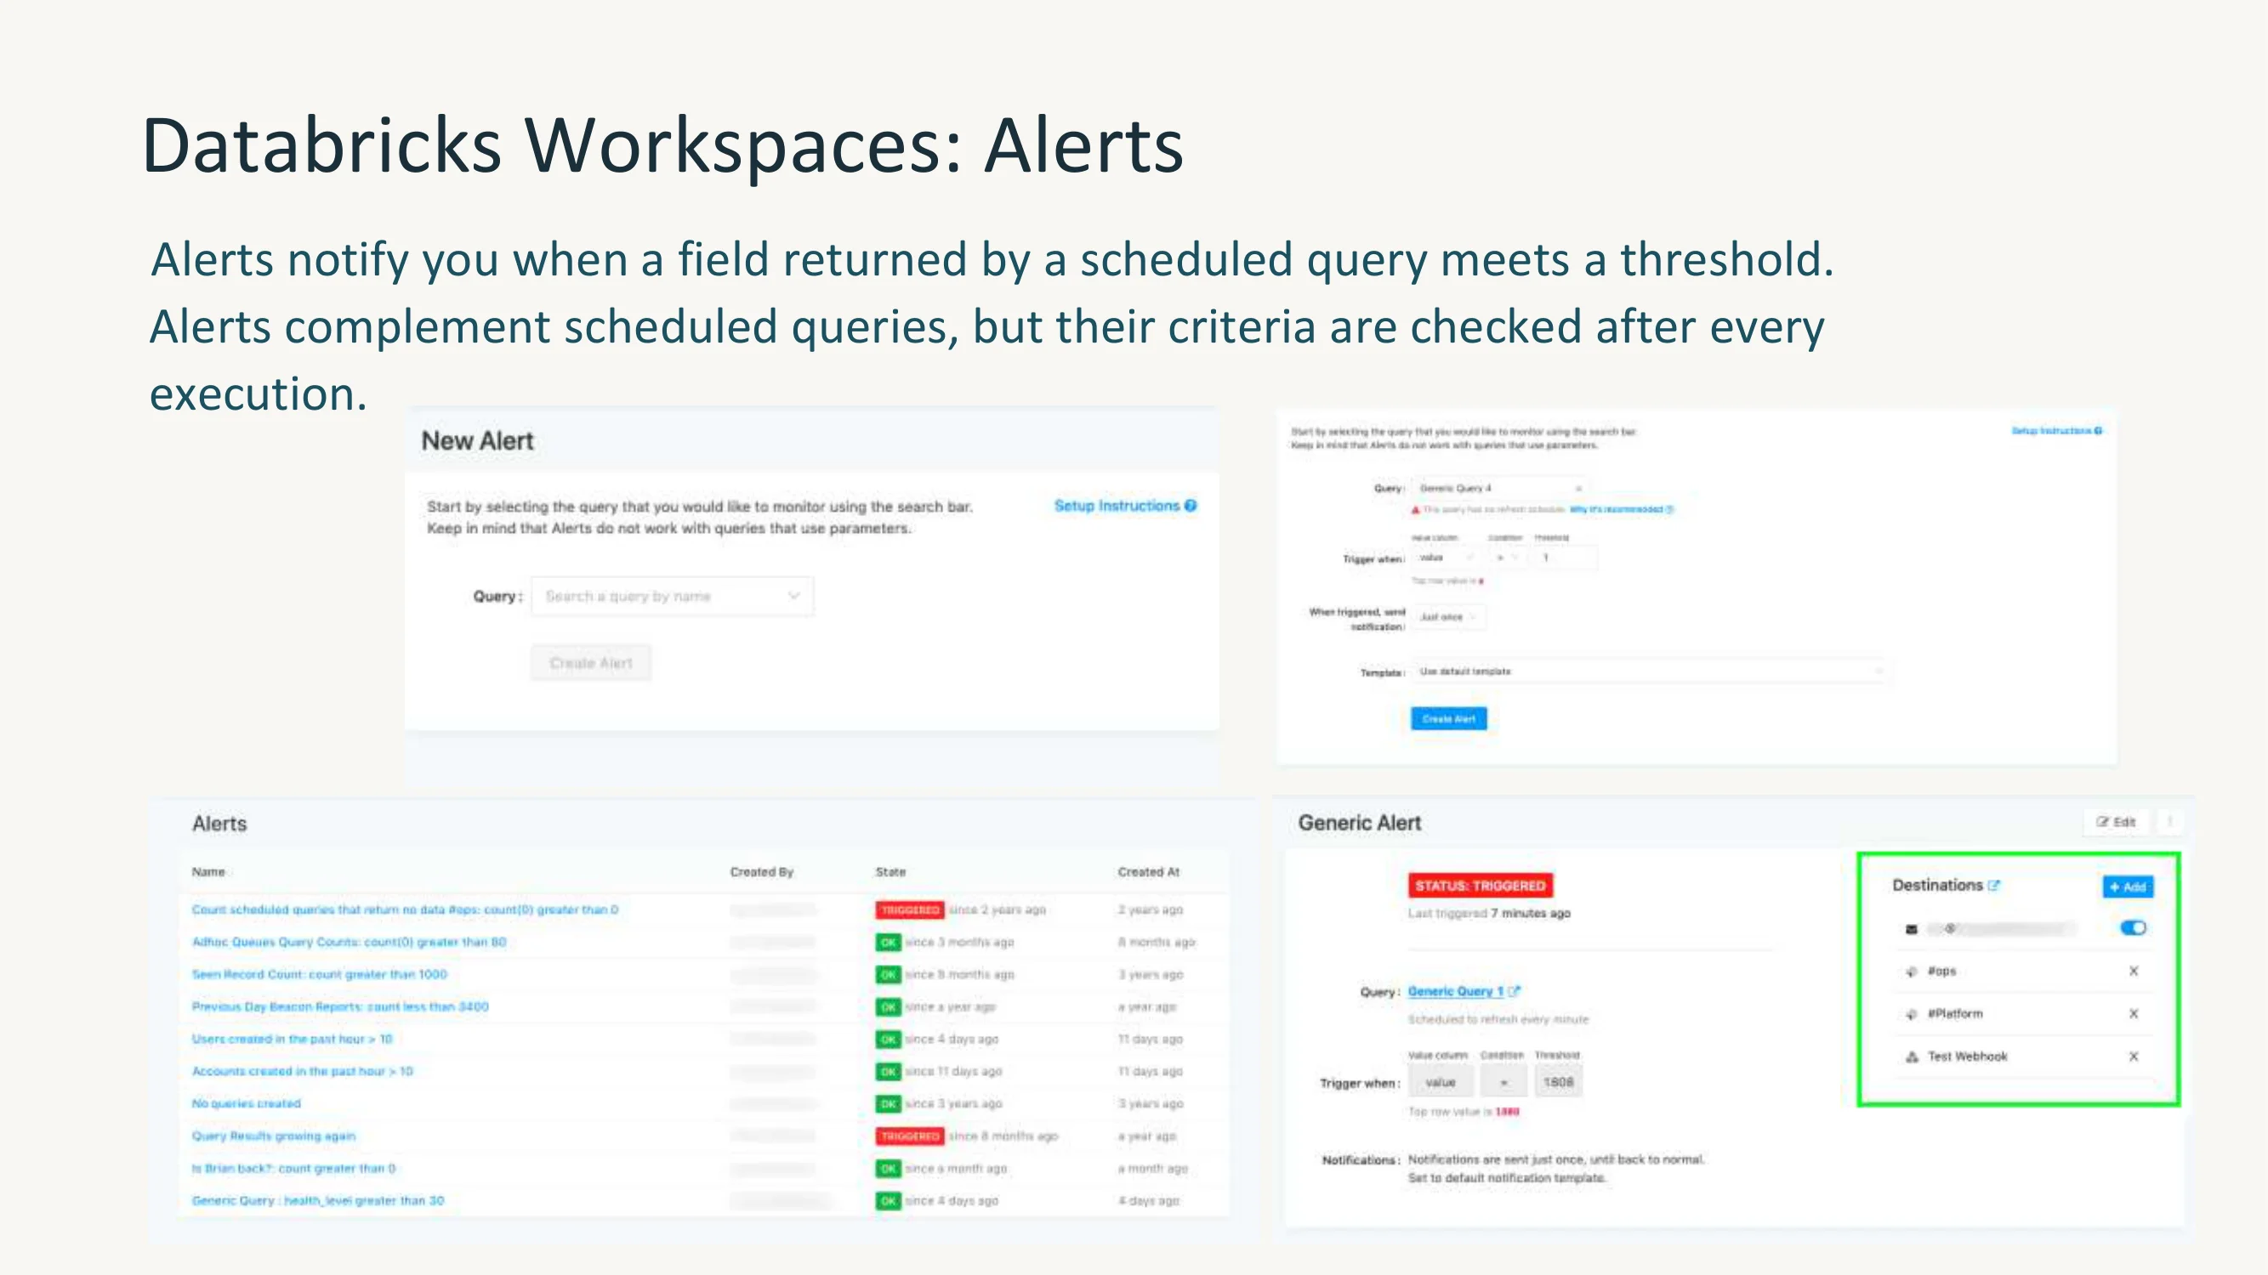Viewport: 2268px width, 1275px height.
Task: Remove the Test Webhook destination
Action: coord(2134,1056)
